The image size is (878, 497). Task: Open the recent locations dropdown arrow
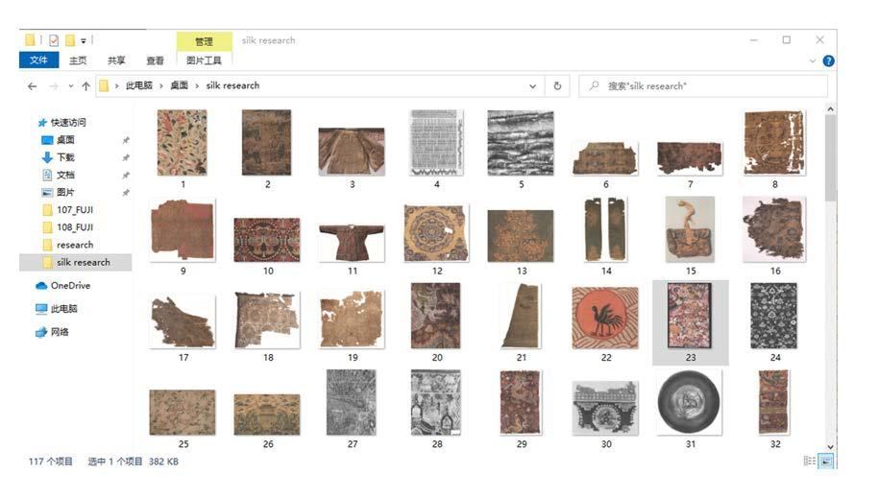click(70, 86)
